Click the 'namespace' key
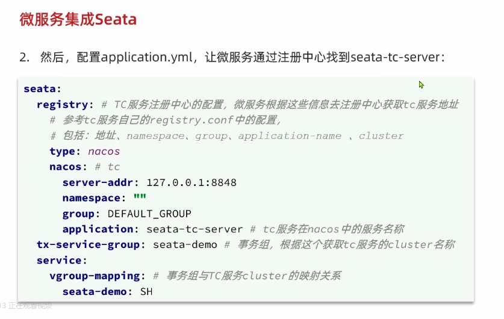This screenshot has width=504, height=319. [91, 198]
